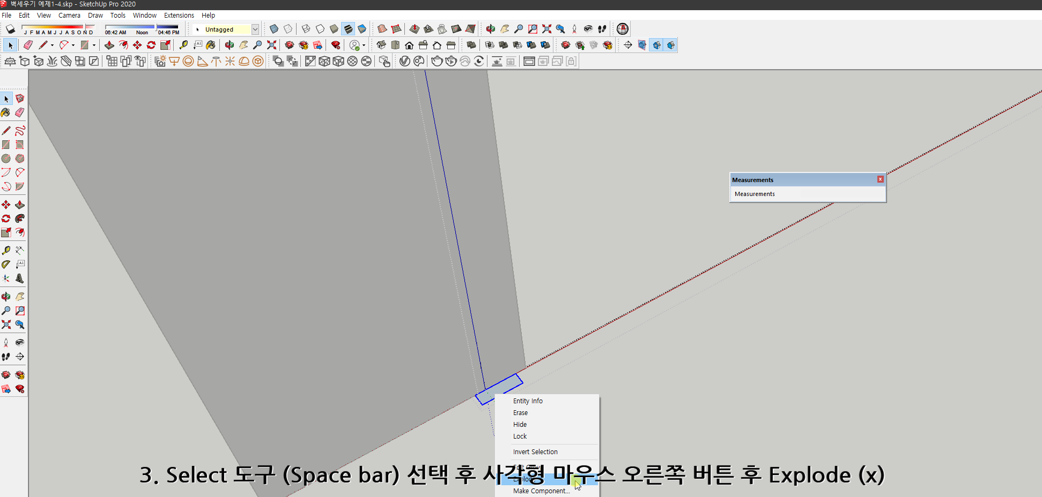Switch to monochrome face style
The height and width of the screenshot is (497, 1042).
[363, 29]
